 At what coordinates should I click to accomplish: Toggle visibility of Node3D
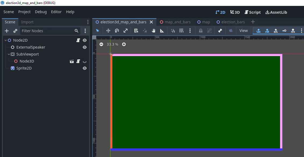(85, 62)
